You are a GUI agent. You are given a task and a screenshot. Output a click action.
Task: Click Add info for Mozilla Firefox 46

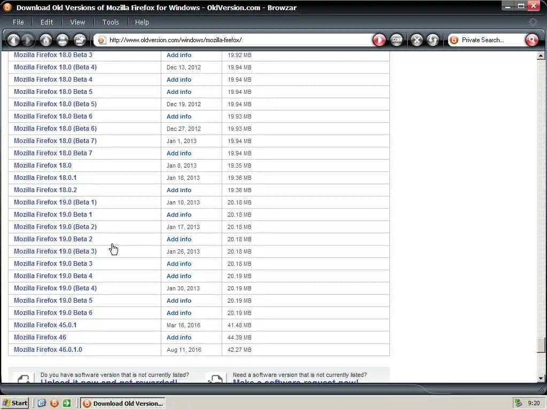179,337
